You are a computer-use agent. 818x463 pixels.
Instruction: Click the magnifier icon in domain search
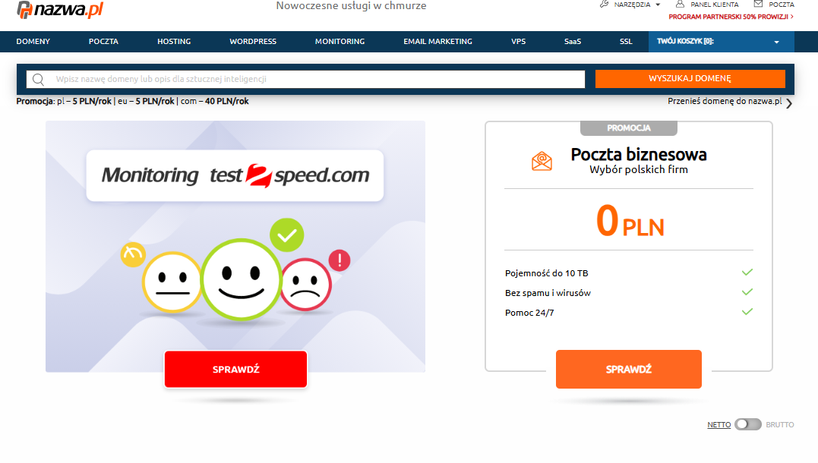(x=38, y=79)
